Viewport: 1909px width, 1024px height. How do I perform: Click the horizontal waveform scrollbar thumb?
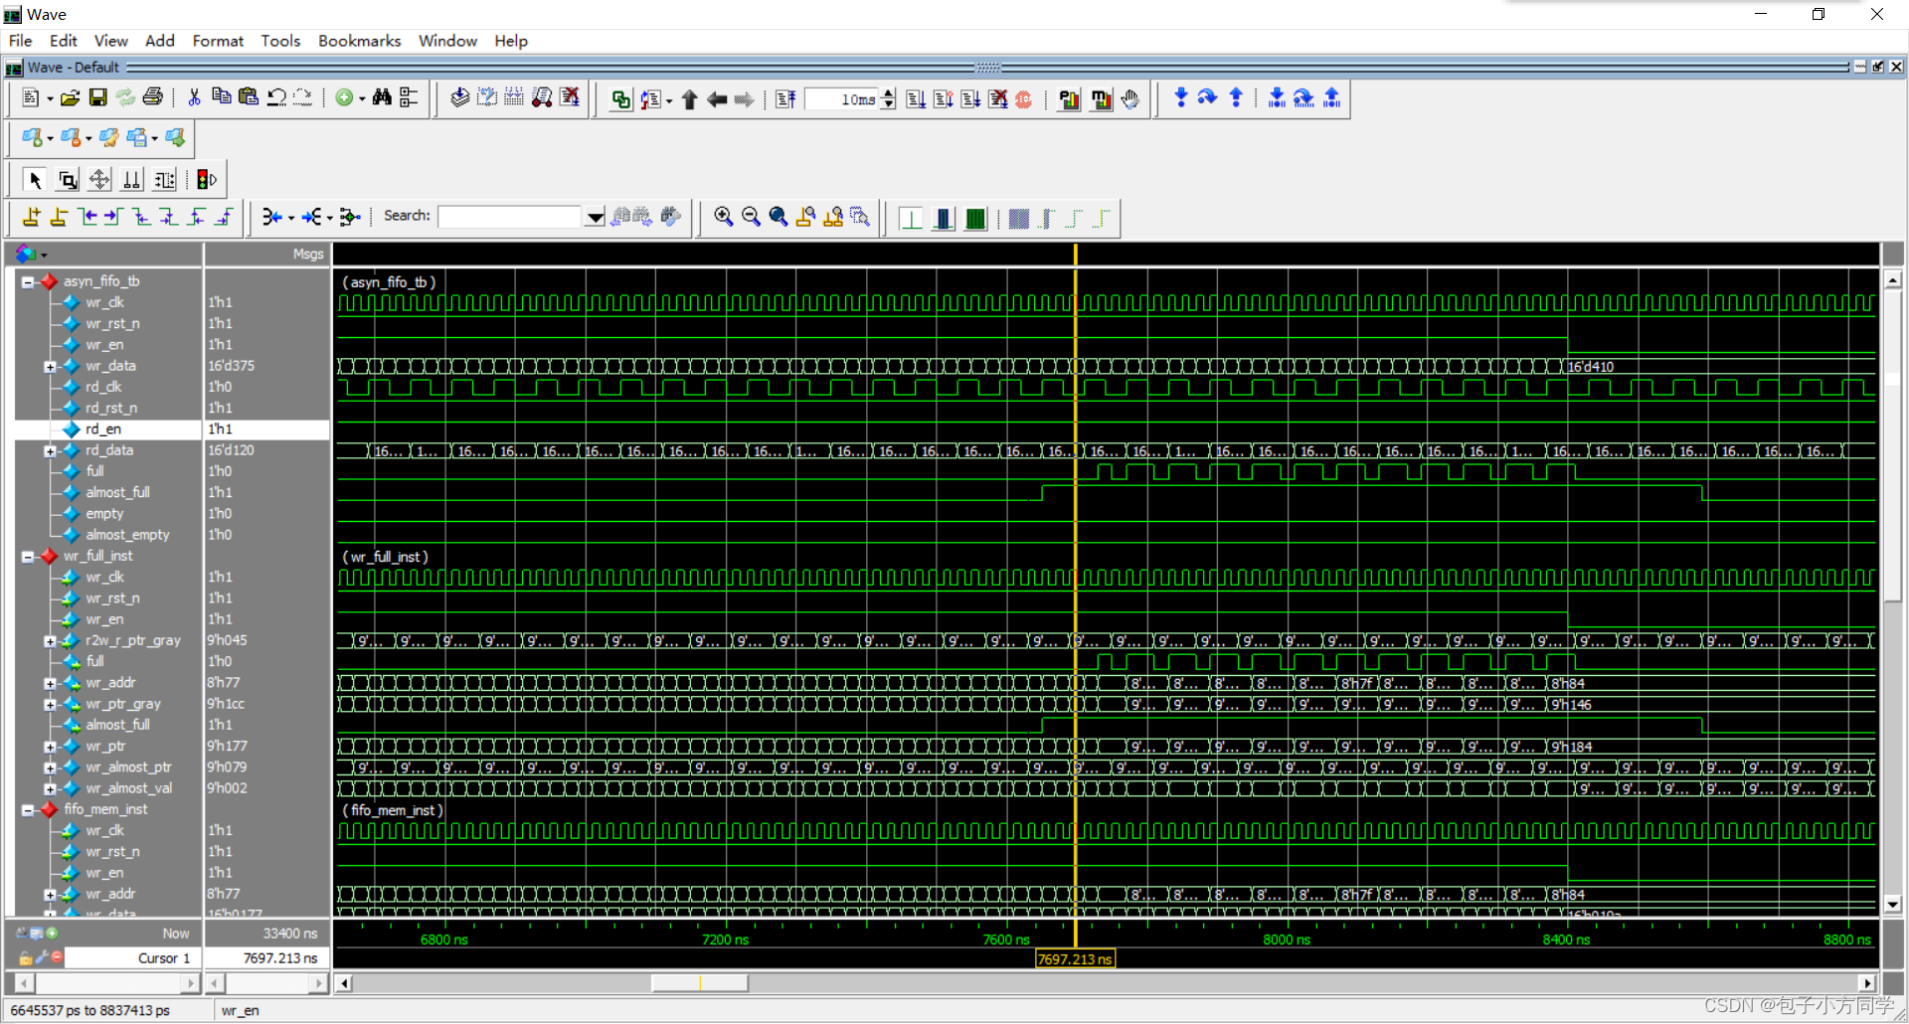pyautogui.click(x=699, y=983)
